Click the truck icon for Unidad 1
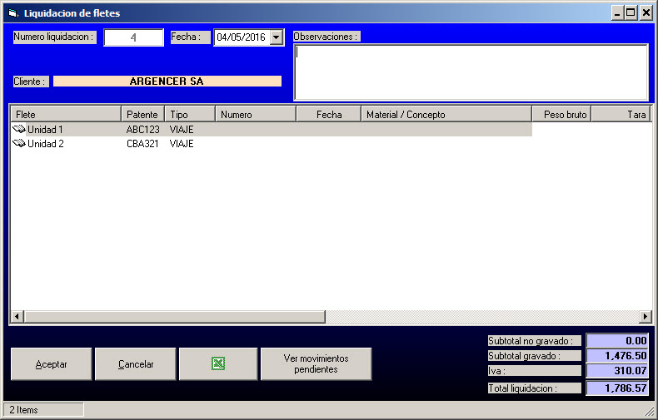 click(19, 130)
